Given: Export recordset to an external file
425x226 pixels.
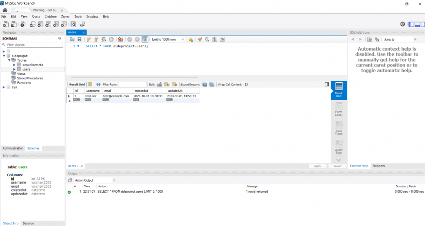Looking at the screenshot, I should tap(204, 84).
